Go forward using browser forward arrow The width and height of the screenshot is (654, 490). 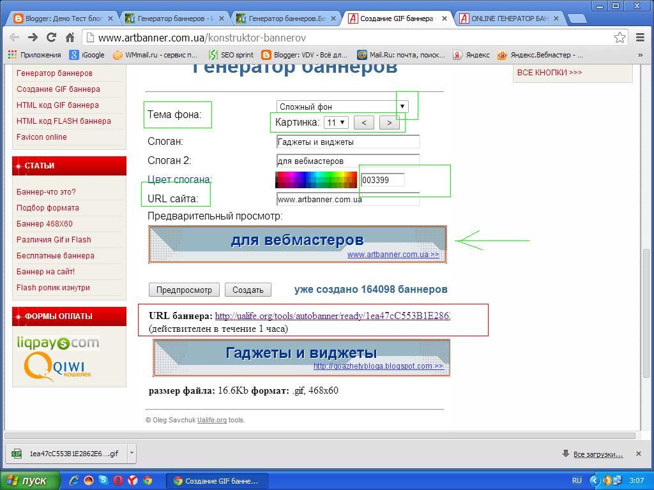(x=33, y=38)
